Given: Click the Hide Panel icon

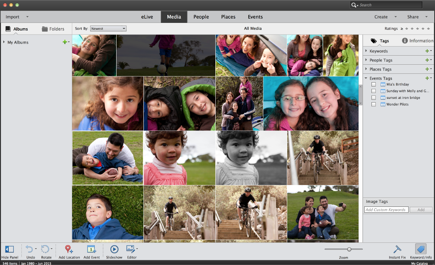Looking at the screenshot, I should [x=9, y=249].
